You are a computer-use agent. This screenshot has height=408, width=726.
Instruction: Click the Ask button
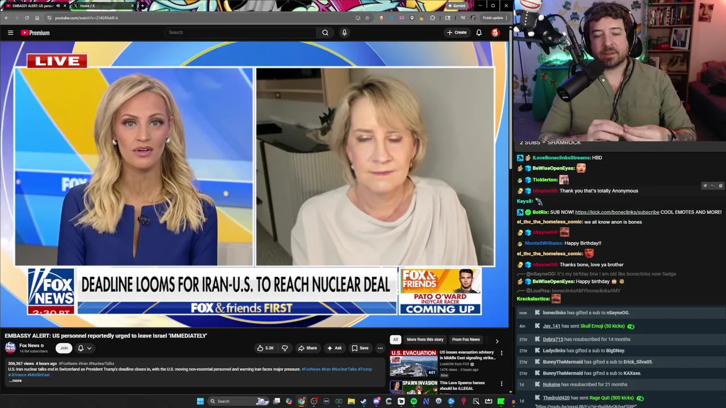pos(334,348)
